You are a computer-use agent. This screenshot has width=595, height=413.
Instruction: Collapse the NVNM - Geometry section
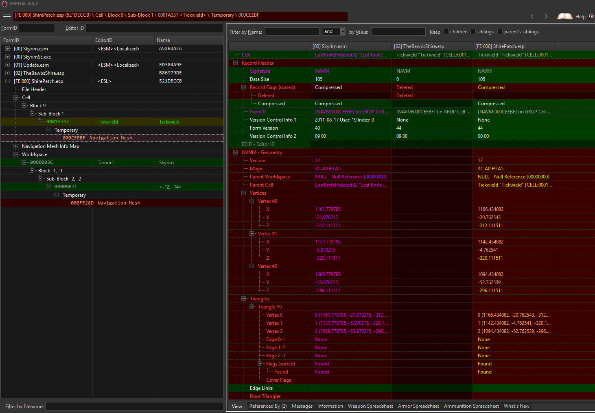point(235,152)
